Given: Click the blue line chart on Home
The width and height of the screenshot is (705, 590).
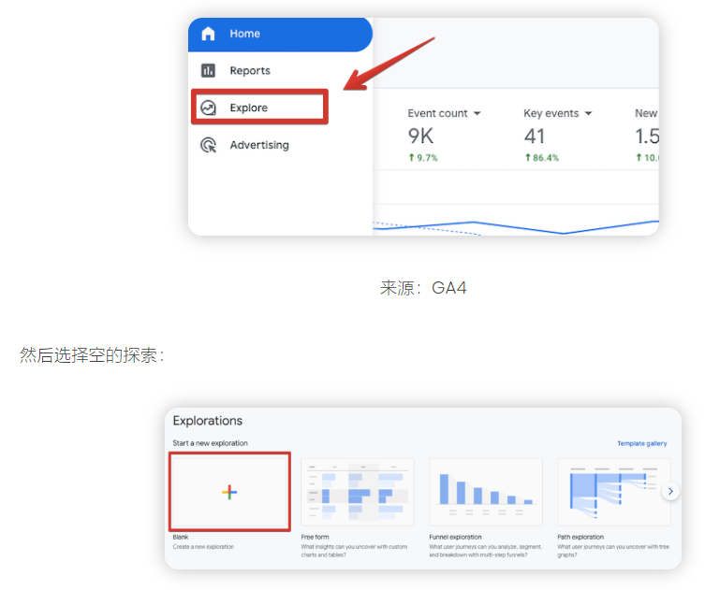Looking at the screenshot, I should click(x=515, y=226).
